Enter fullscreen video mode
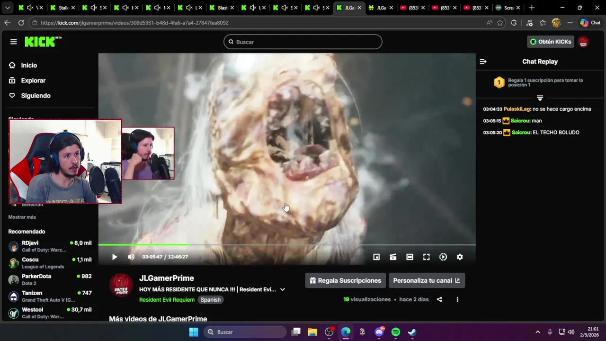Viewport: 606px width, 341px height. (x=426, y=257)
